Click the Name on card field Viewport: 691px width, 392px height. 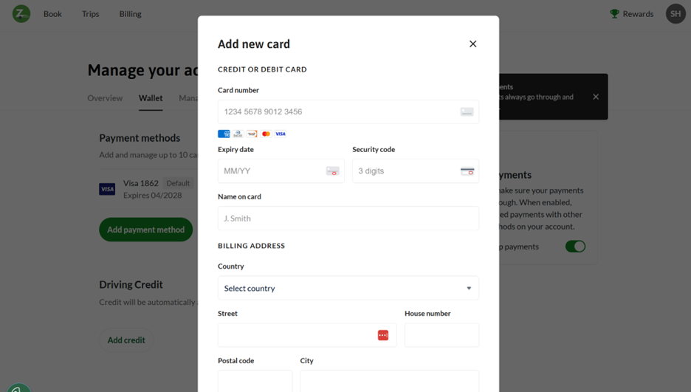(348, 219)
